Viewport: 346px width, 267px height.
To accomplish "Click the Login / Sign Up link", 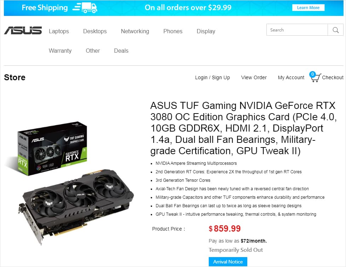I will (212, 77).
